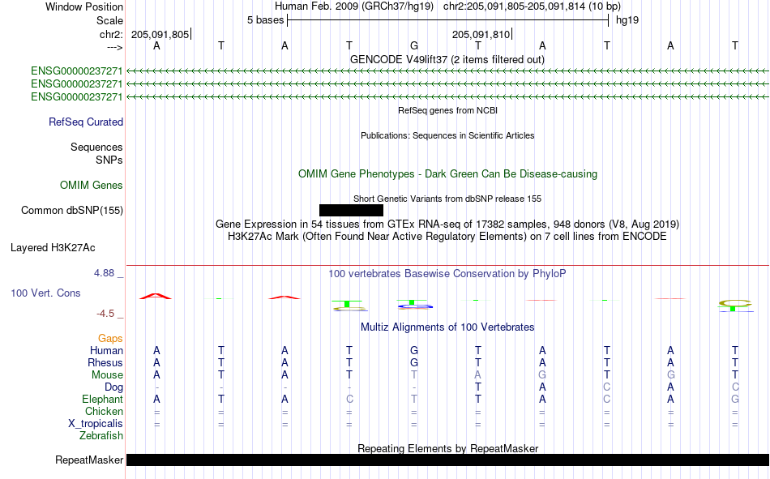
Task: Select the Scale track label
Action: [x=109, y=20]
